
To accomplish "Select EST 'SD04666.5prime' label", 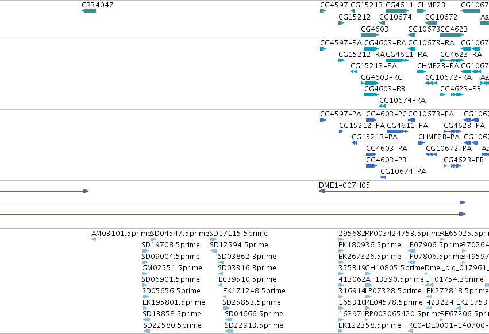I will coord(254,314).
